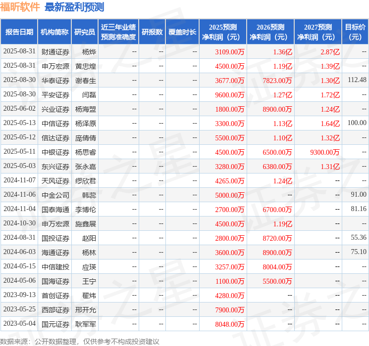Select the 最新盈利预测 heading
The image size is (369, 346).
point(74,7)
